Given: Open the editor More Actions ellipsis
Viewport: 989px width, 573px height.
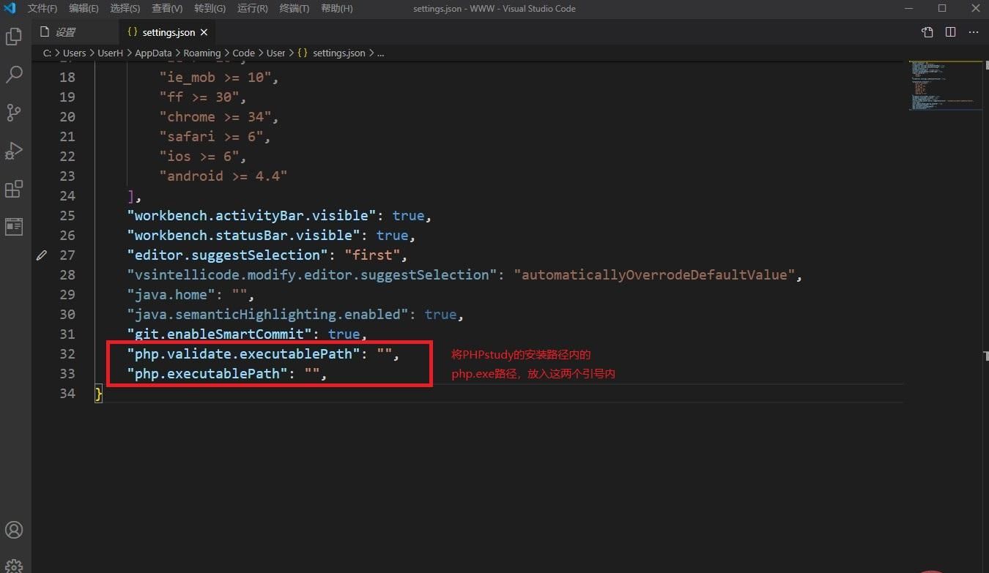Looking at the screenshot, I should 974,32.
